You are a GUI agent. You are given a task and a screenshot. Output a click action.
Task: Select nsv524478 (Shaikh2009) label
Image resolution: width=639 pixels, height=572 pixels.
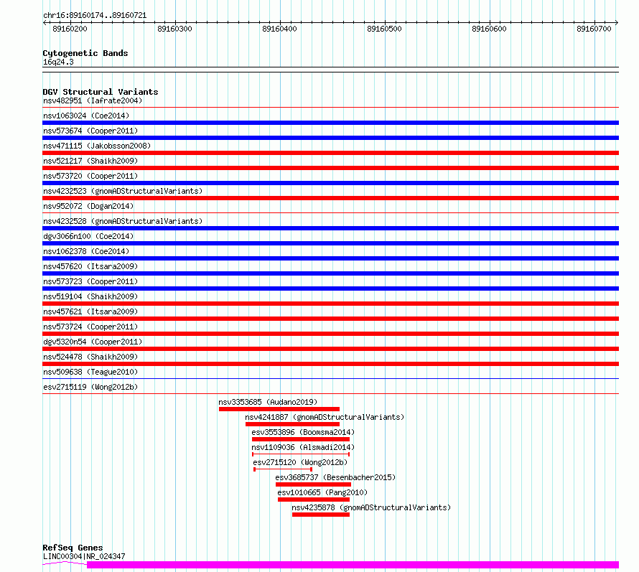[x=90, y=357]
